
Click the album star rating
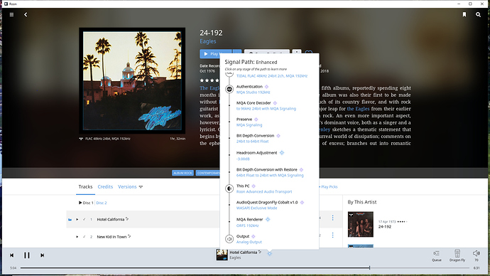(209, 80)
